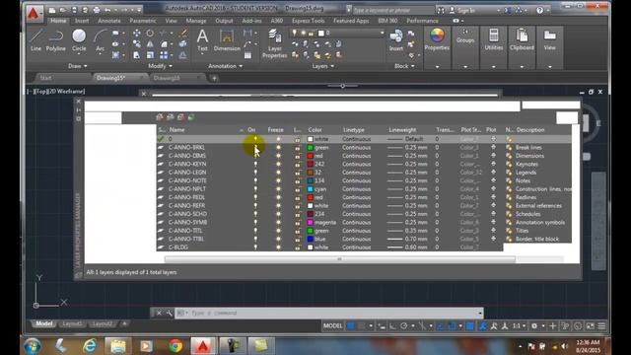Toggle On lightbulb for layer C-ANNO-BRKL

[x=255, y=147]
